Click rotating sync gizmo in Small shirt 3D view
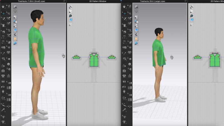The height and width of the screenshot is (126, 224). click(63, 56)
